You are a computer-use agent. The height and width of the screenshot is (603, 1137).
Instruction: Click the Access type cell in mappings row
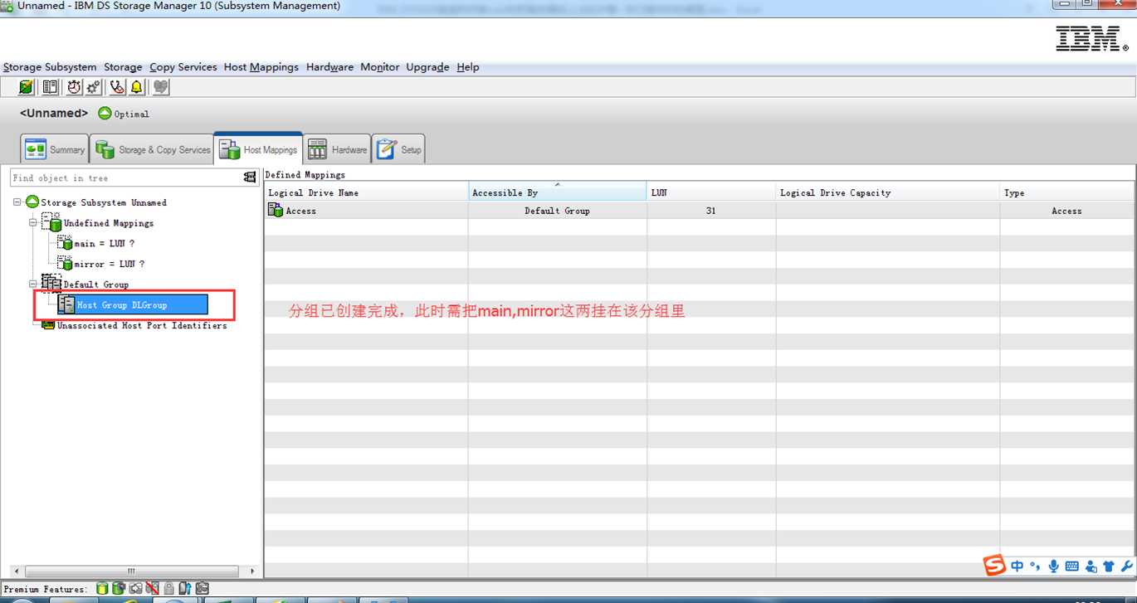(1066, 211)
